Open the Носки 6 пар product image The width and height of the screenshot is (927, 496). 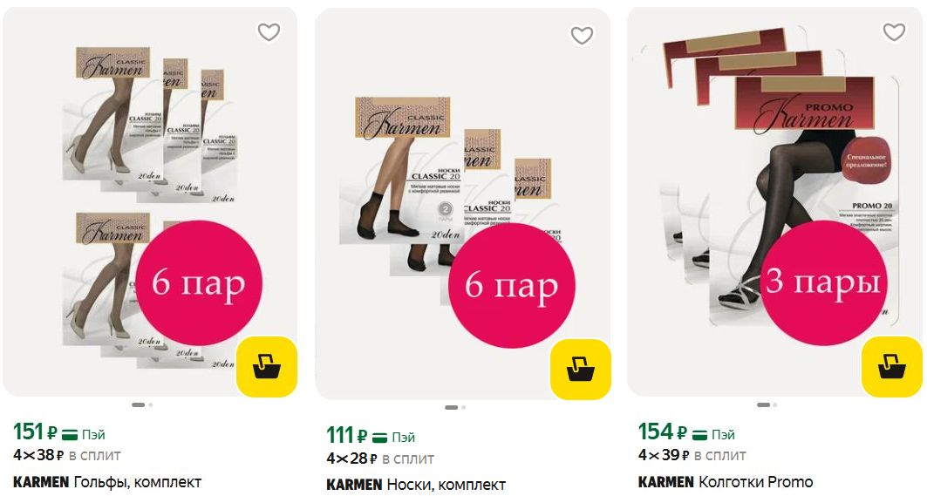pos(463,205)
